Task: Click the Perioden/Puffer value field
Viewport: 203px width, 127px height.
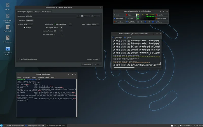Action: 56,34
